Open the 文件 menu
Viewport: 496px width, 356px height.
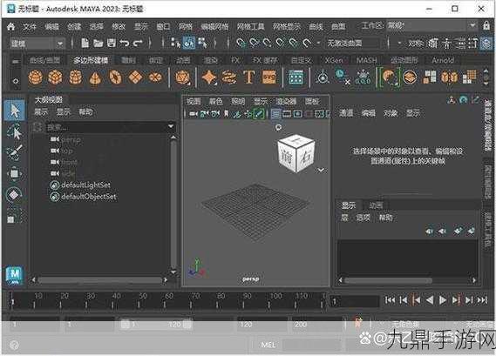30,26
